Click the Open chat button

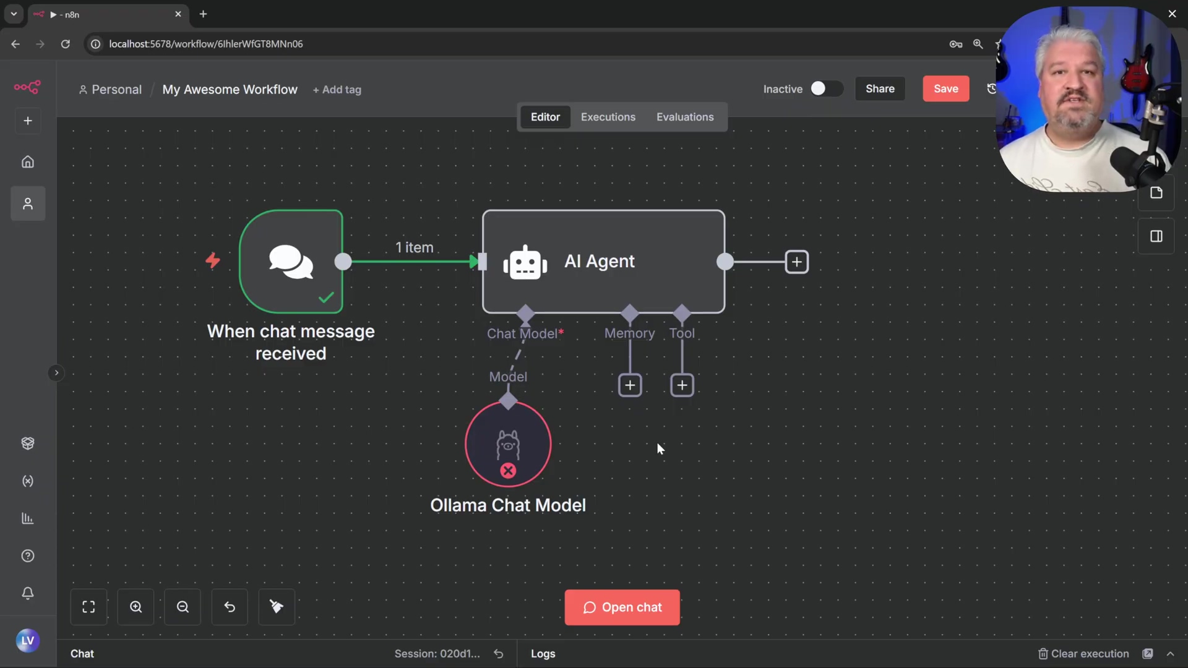tap(622, 607)
